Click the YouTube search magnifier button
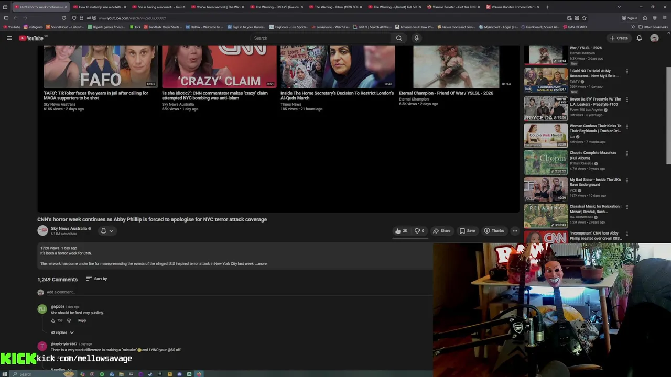Viewport: 671px width, 377px height. point(399,38)
